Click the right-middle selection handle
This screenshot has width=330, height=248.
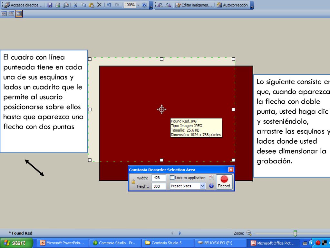click(233, 109)
